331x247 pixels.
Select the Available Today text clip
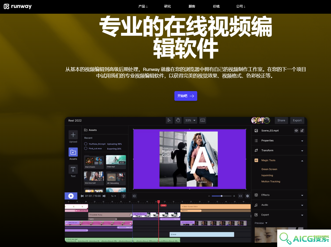(110, 215)
